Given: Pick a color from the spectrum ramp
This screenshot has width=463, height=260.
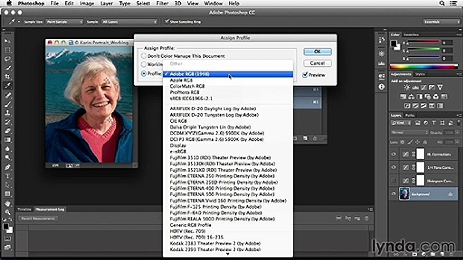Looking at the screenshot, I should coord(424,67).
